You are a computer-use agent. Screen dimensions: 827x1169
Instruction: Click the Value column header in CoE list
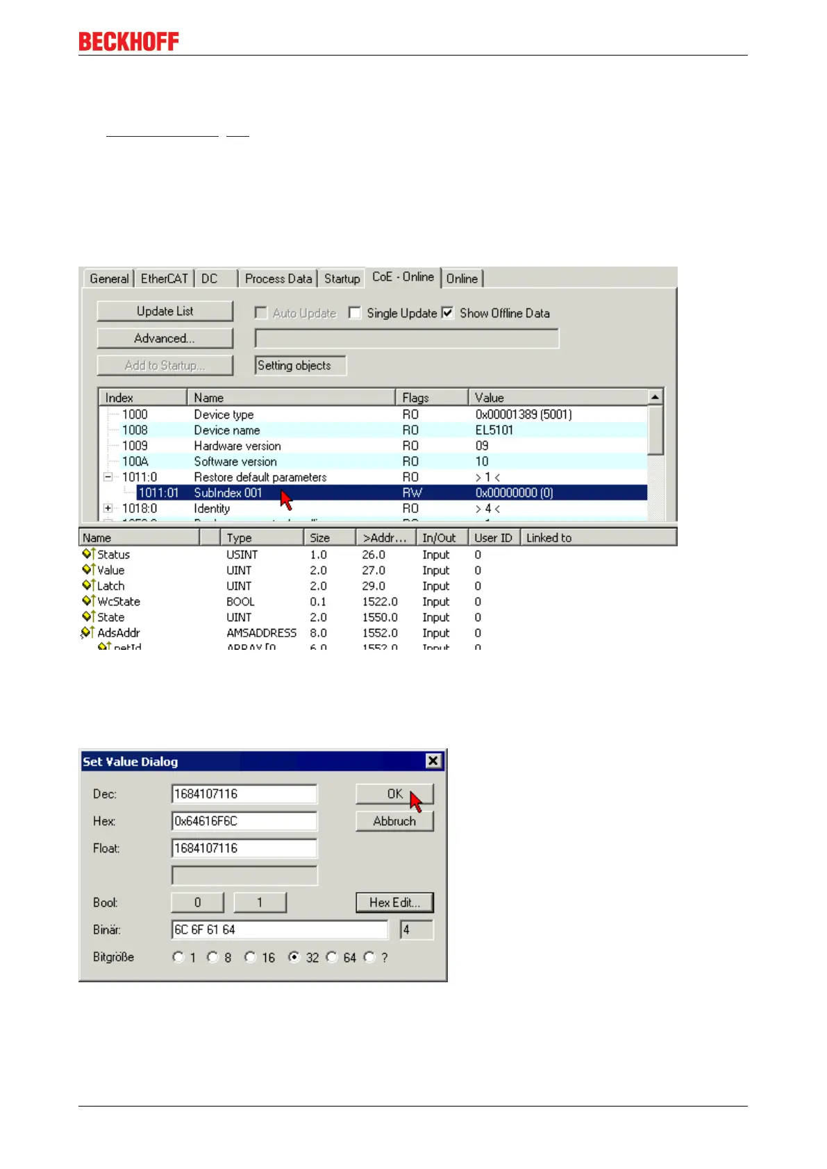[x=558, y=398]
